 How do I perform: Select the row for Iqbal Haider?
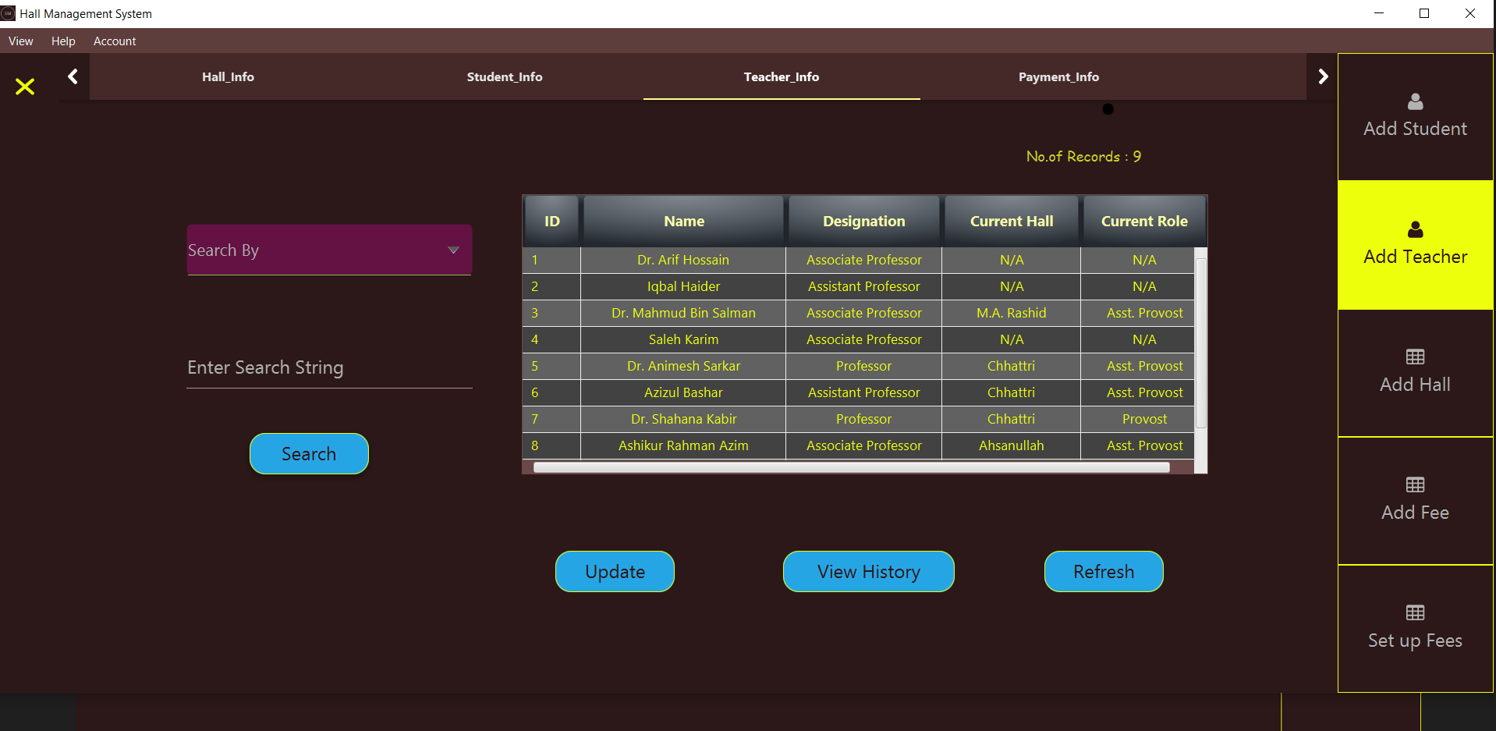click(x=858, y=286)
